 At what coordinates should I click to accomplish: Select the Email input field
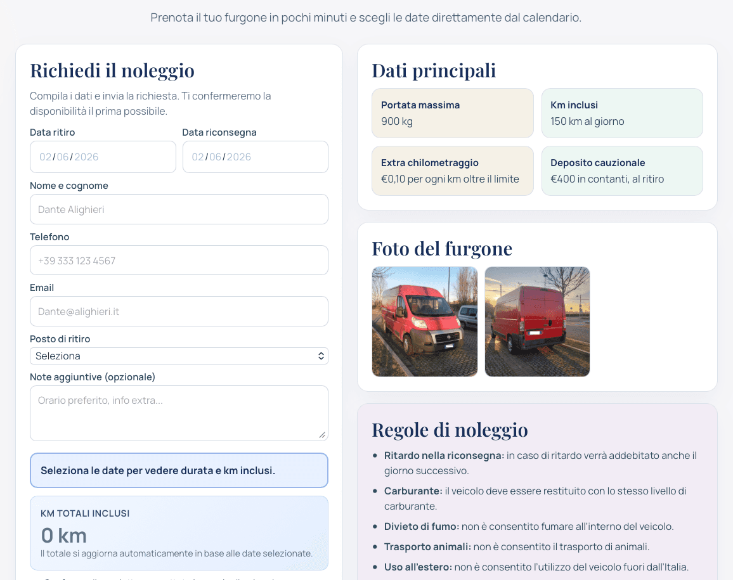coord(179,311)
